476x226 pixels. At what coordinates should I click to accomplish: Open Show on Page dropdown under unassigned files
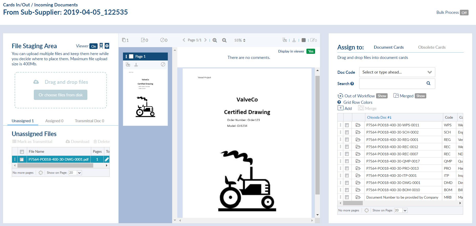(x=75, y=173)
